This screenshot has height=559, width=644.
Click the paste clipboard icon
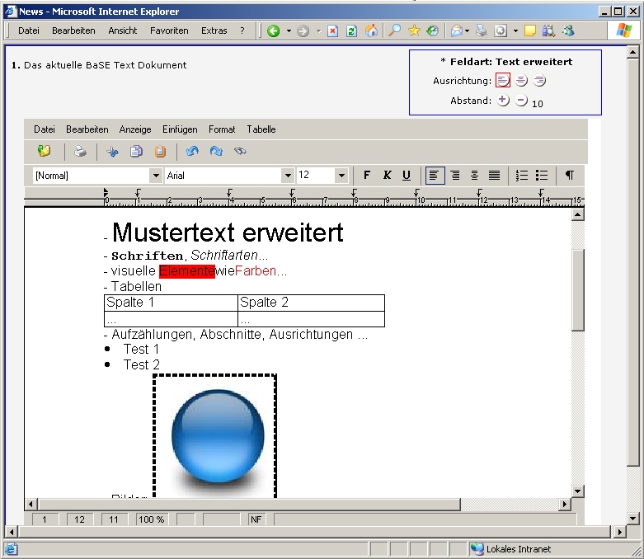[x=160, y=152]
